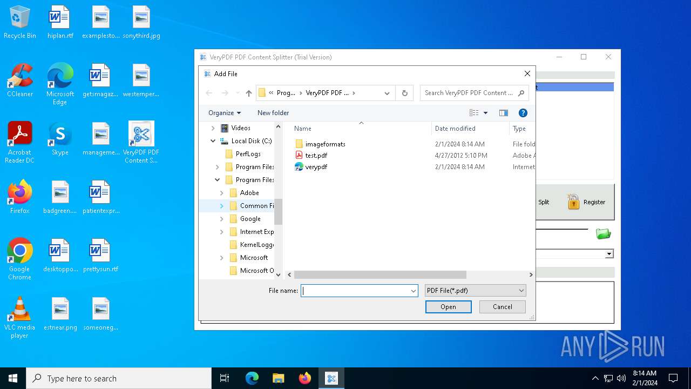Click the New folder button
This screenshot has height=389, width=691.
[x=273, y=113]
